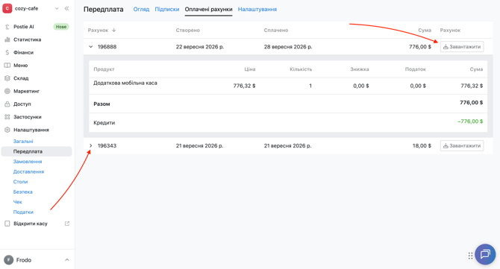
Task: Open the cozy-cafe account dropdown
Action: tap(57, 9)
